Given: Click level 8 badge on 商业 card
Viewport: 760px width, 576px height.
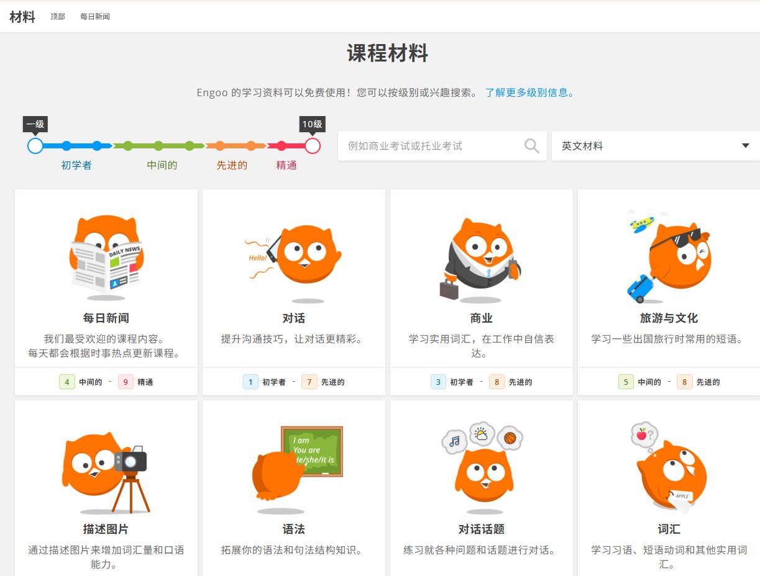Looking at the screenshot, I should coord(497,382).
